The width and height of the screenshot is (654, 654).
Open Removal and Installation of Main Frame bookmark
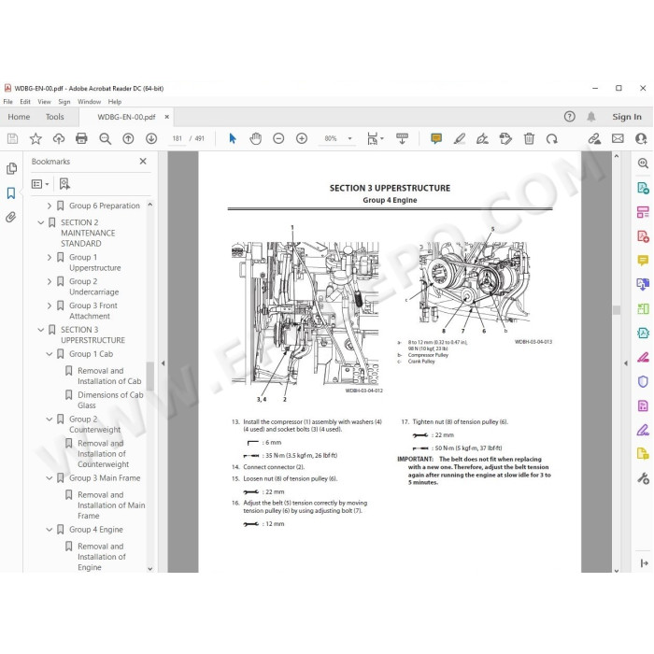[111, 505]
